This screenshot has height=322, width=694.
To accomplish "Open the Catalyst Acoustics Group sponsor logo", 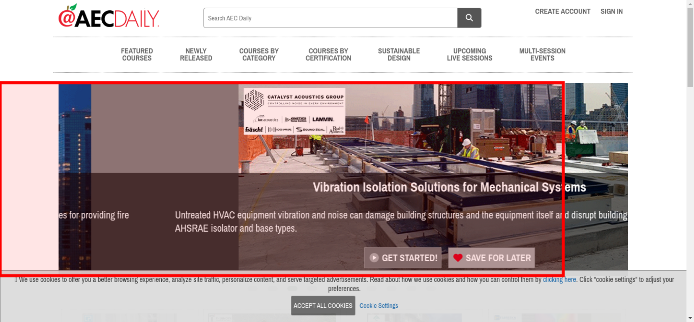I will (294, 111).
